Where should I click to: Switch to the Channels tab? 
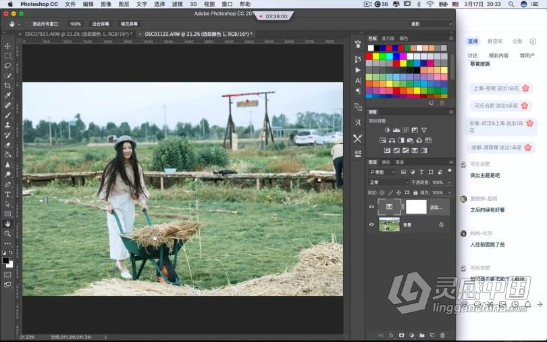(399, 162)
